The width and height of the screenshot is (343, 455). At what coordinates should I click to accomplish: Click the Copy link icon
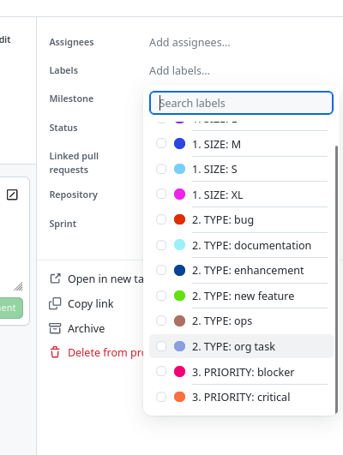point(55,304)
